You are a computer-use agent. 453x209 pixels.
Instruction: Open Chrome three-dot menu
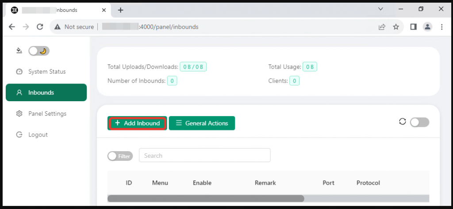(x=441, y=27)
